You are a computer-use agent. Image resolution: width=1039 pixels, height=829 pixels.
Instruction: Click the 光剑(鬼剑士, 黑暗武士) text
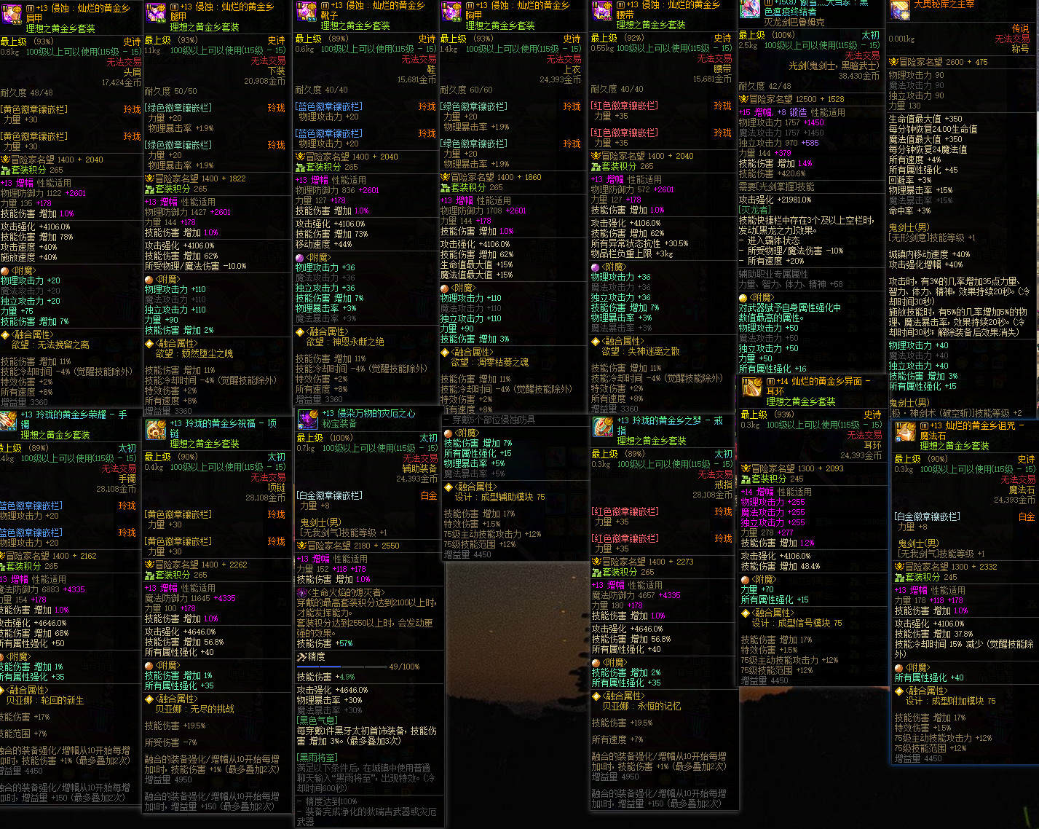(x=834, y=65)
